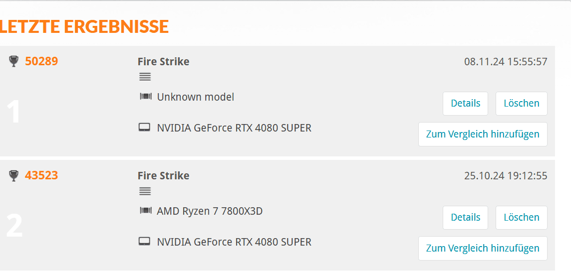The width and height of the screenshot is (571, 271).
Task: Select the second Fire Strike benchmark title
Action: coord(163,176)
